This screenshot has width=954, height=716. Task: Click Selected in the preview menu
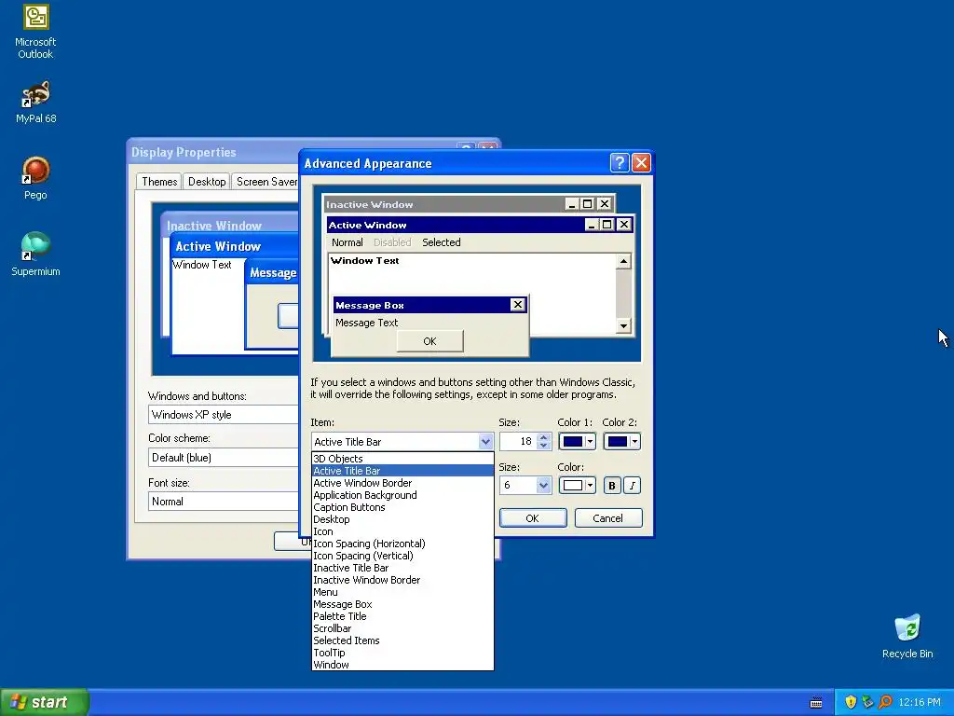click(x=441, y=242)
